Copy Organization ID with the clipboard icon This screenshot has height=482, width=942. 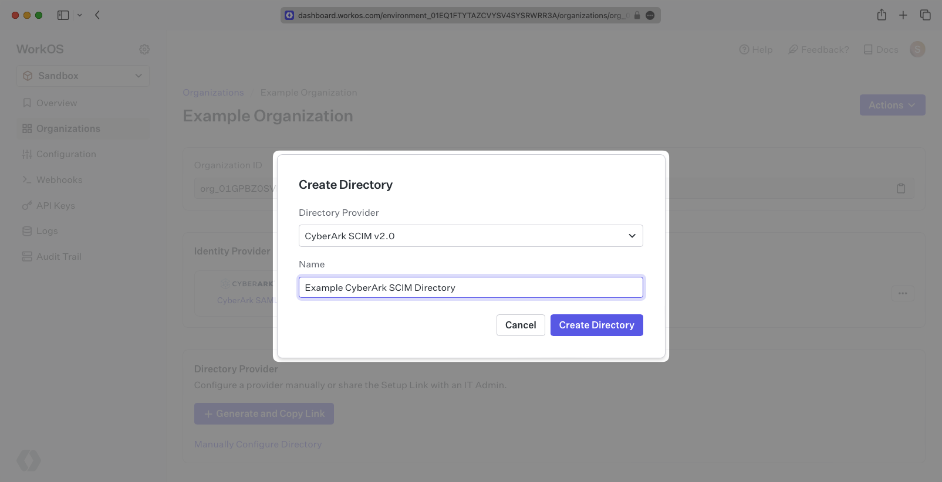tap(900, 188)
